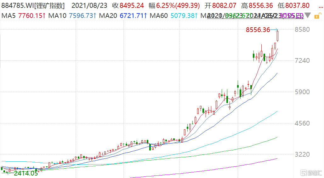Click the closing price 8495.24

tap(132, 6)
